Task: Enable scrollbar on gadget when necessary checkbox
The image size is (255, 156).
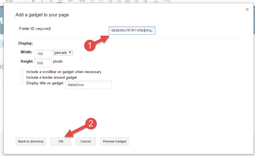Action: (x=22, y=72)
